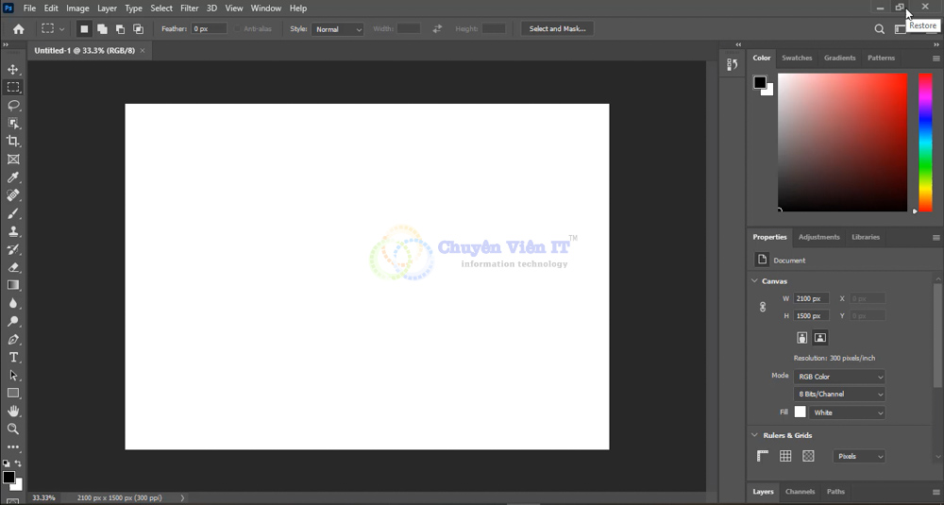Click the Home icon in options bar
The image size is (944, 505).
coord(18,29)
